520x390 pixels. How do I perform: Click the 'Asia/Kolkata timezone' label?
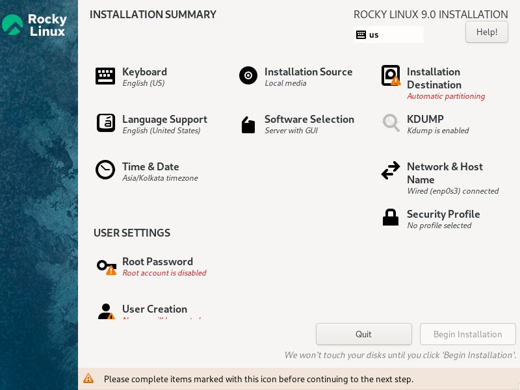[161, 177]
